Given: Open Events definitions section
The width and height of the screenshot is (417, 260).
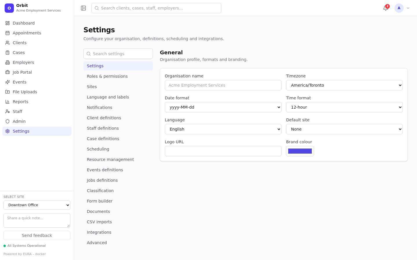Looking at the screenshot, I should [x=118, y=170].
